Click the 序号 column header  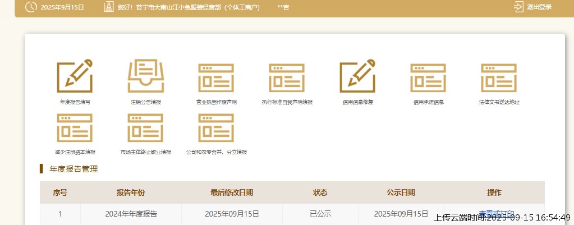pos(60,193)
